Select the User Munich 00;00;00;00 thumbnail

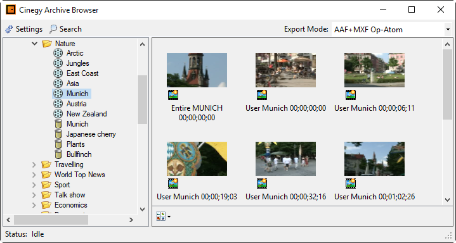pos(285,70)
